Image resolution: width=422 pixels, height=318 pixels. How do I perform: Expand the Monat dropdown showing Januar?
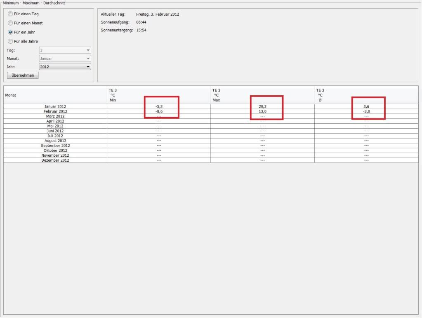pyautogui.click(x=65, y=59)
